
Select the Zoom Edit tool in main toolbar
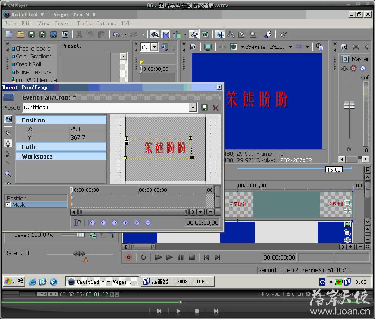coord(253,34)
